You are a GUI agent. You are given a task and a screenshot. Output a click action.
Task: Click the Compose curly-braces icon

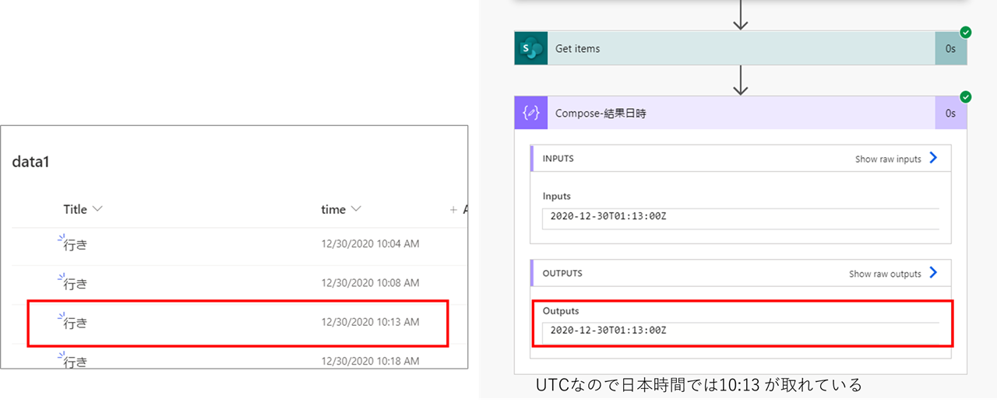click(x=531, y=113)
